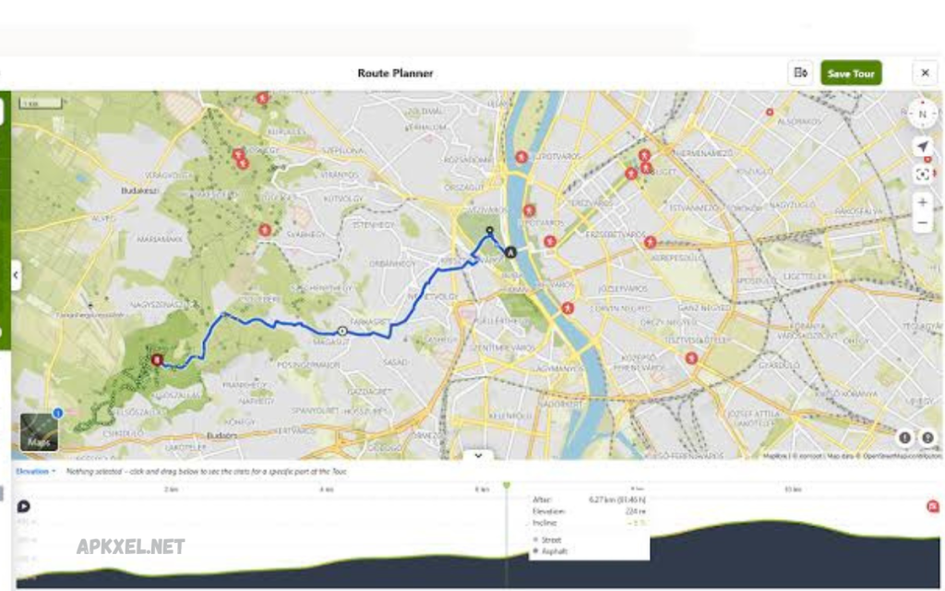Click the waypoint circle north of start A
Image resolution: width=945 pixels, height=591 pixels.
[490, 230]
